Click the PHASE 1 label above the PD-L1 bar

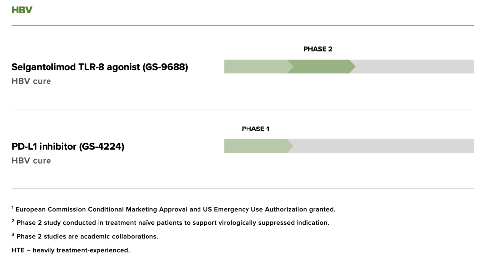pos(255,129)
